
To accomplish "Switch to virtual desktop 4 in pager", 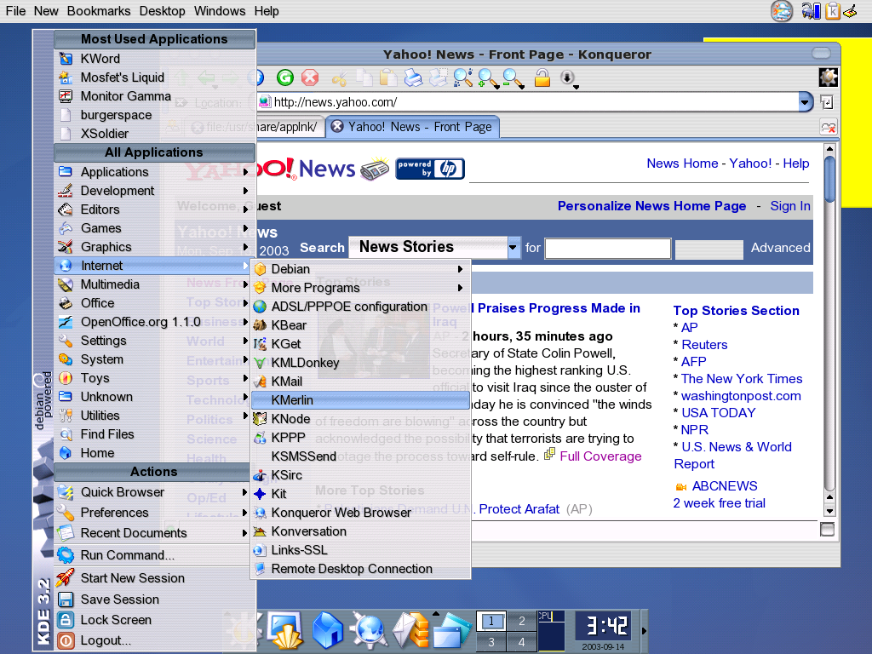I will (522, 641).
